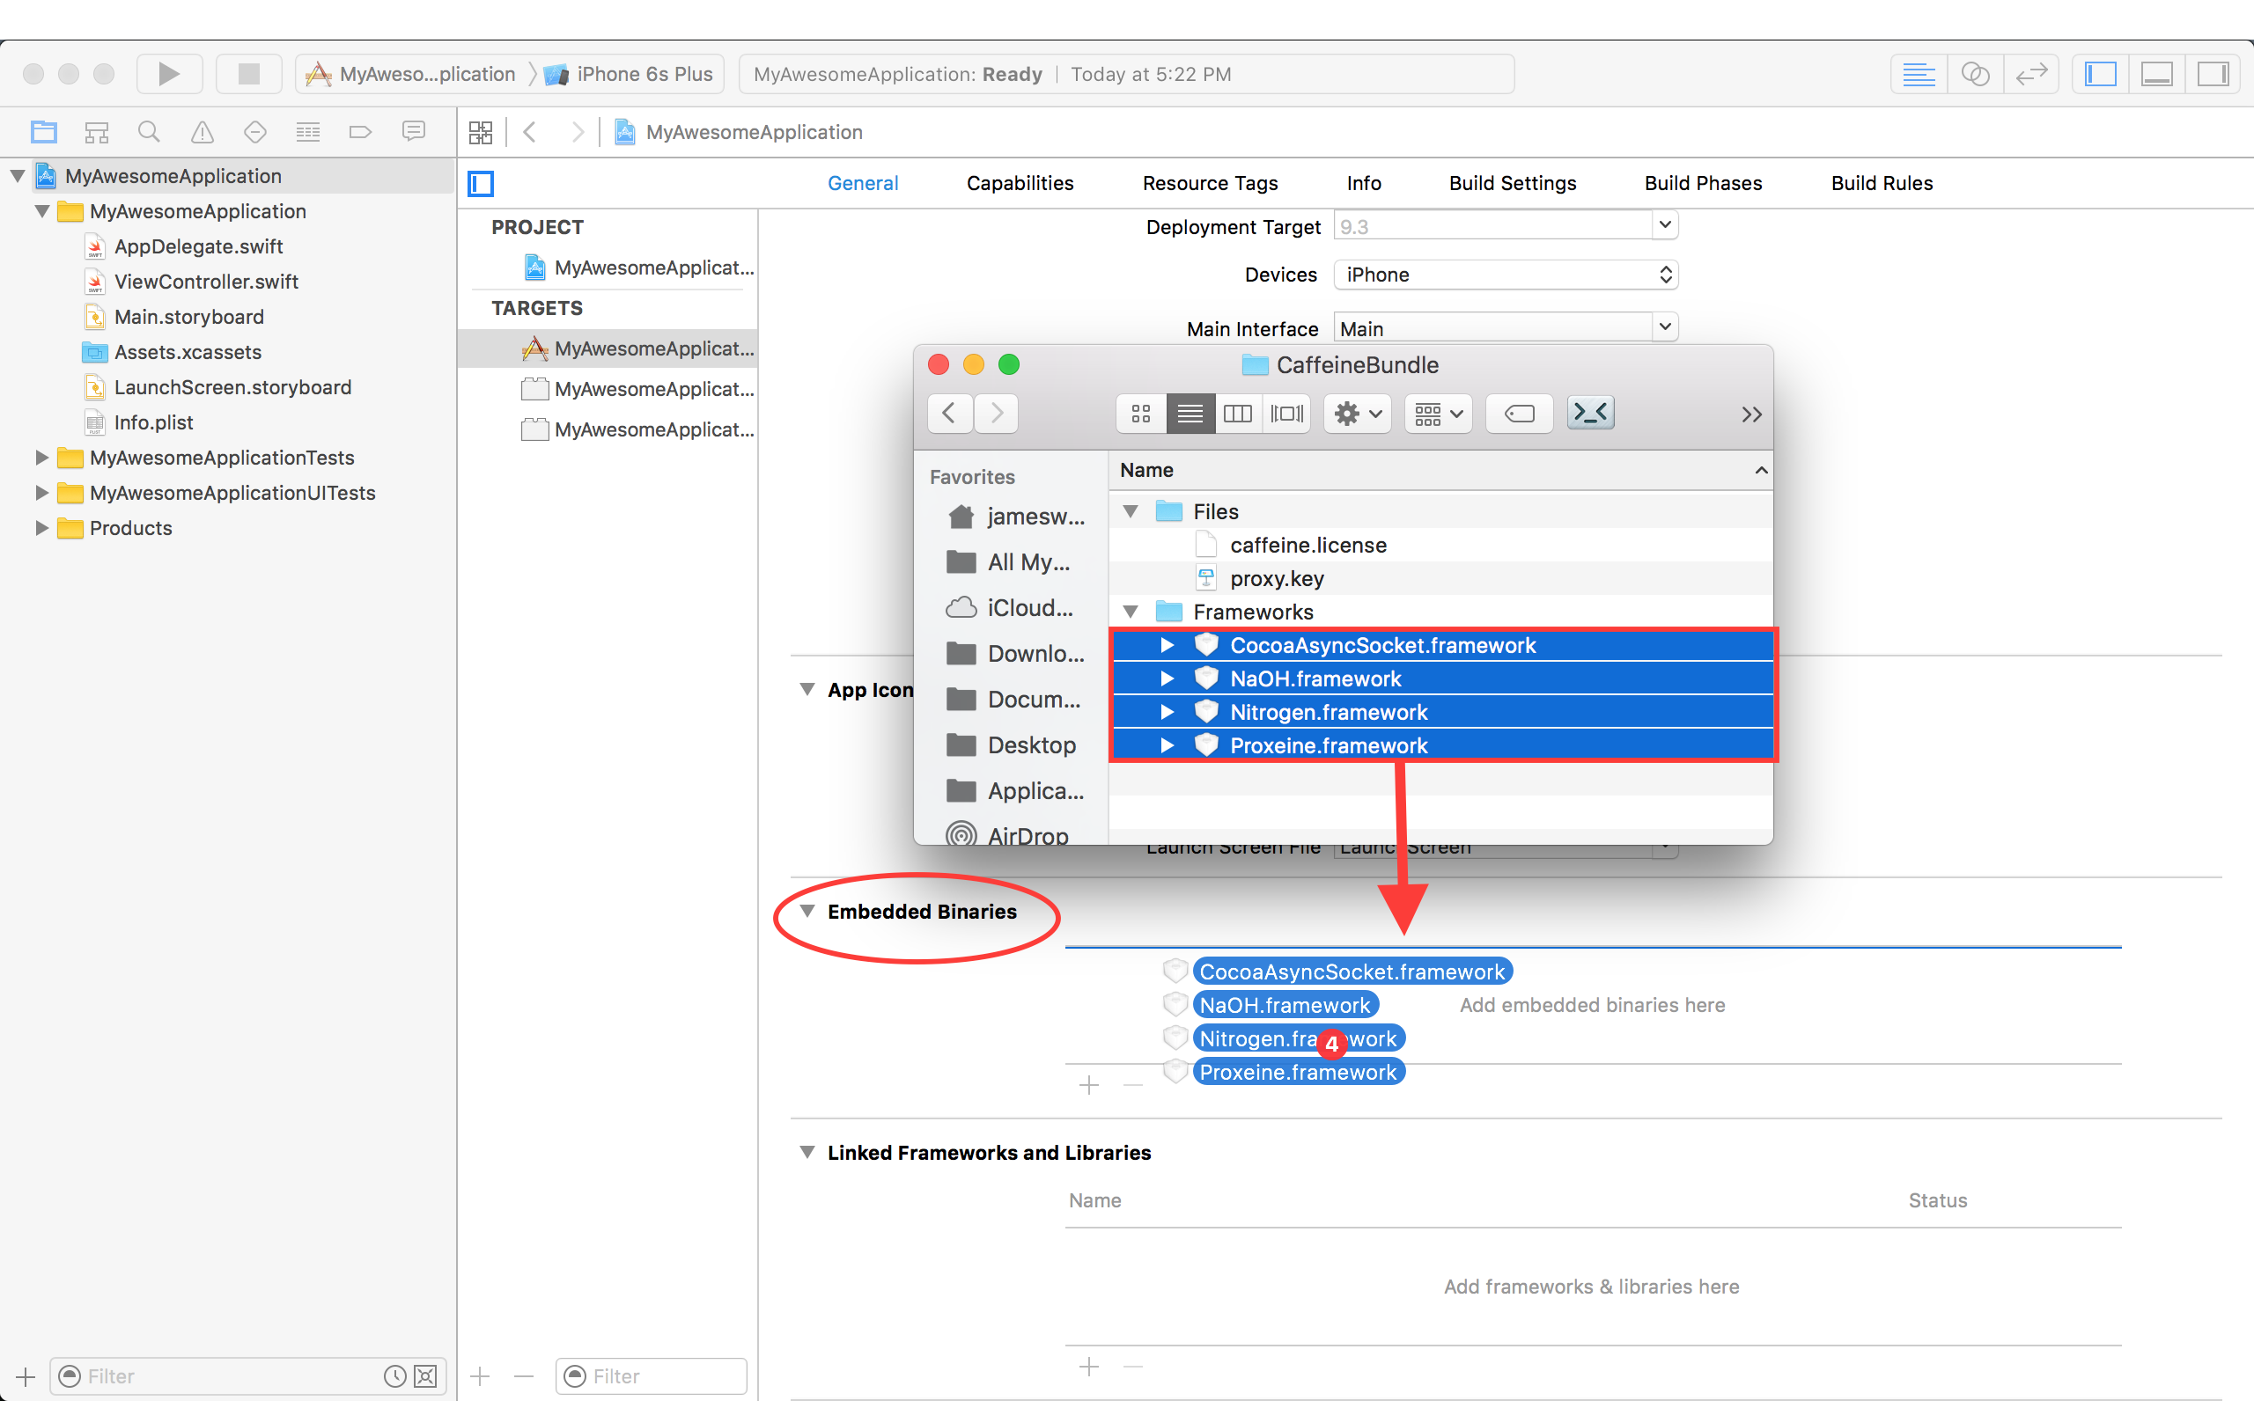This screenshot has width=2254, height=1408.
Task: Select AppDelegate.swift in navigator
Action: coord(197,246)
